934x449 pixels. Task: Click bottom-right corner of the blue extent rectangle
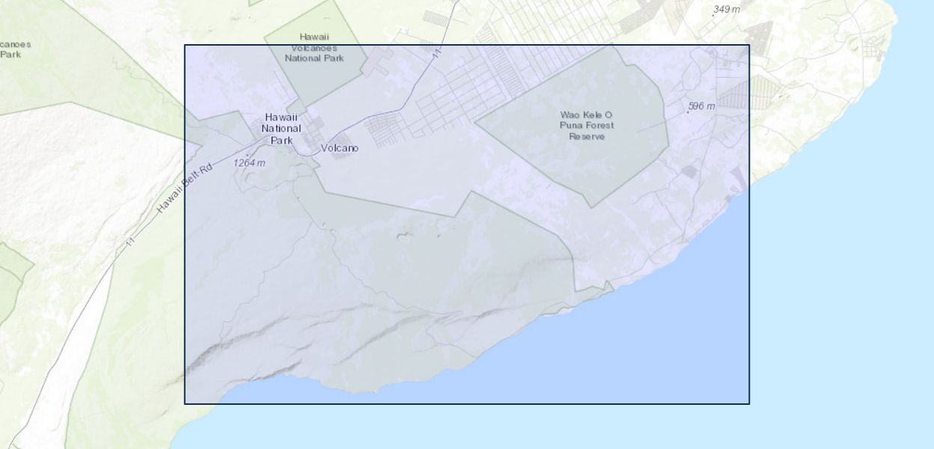coord(749,404)
